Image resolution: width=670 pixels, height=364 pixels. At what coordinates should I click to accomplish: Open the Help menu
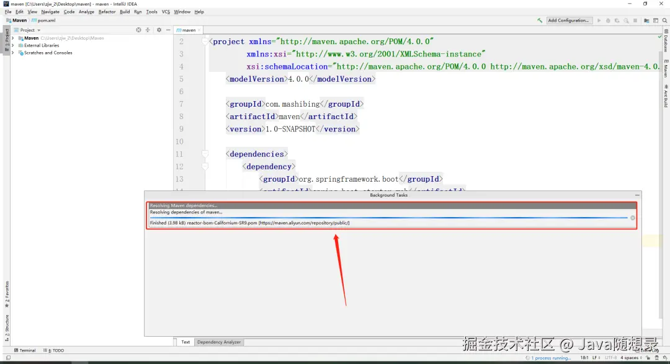click(199, 12)
